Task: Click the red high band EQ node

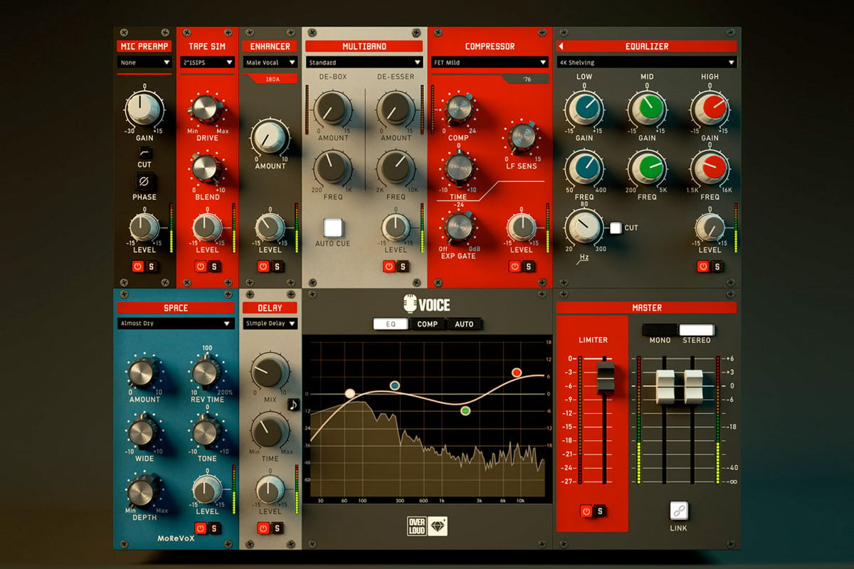Action: coord(517,373)
